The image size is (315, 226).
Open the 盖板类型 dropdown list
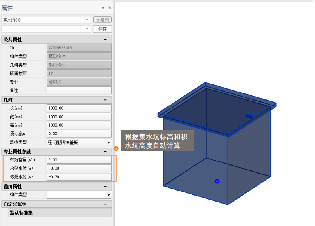coord(108,142)
